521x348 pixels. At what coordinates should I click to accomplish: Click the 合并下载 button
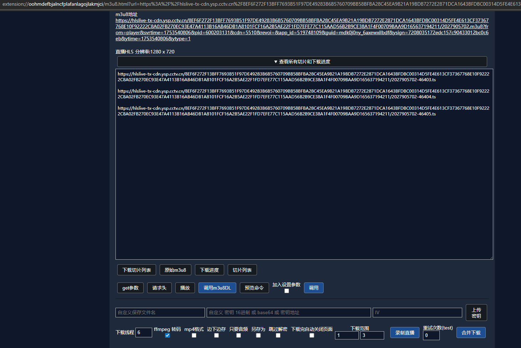tap(471, 333)
